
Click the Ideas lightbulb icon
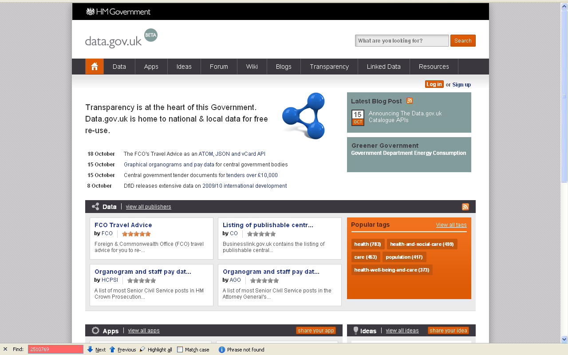pos(355,331)
